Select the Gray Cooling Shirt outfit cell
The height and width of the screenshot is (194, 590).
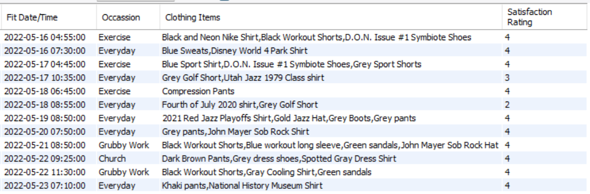tap(331, 172)
